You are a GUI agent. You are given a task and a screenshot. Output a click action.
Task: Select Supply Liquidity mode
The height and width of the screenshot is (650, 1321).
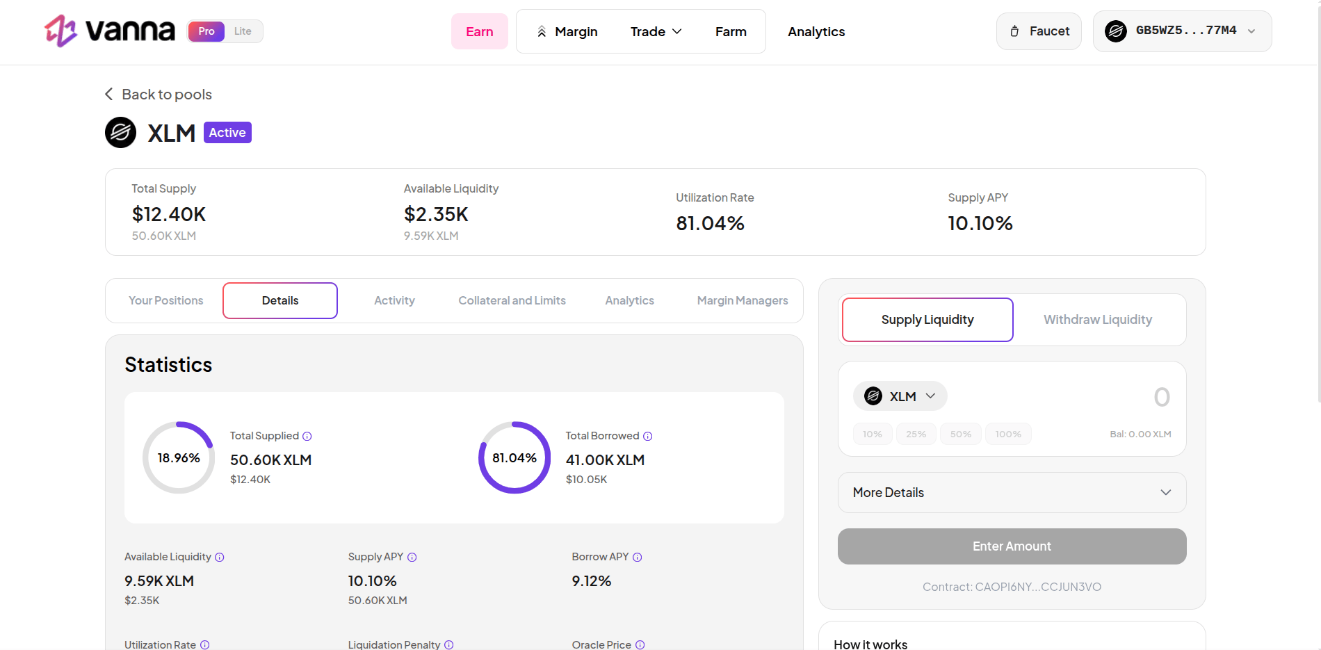point(927,320)
